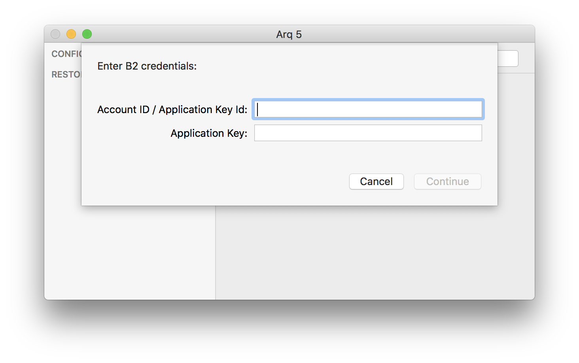This screenshot has height=363, width=579.
Task: Click the grayed-out close window button
Action: [x=55, y=34]
